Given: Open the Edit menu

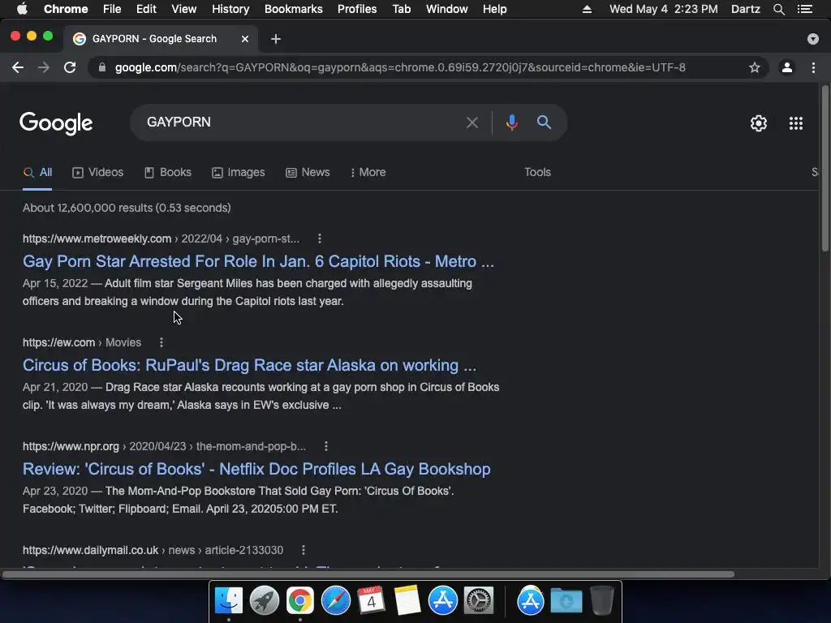Looking at the screenshot, I should tap(146, 9).
